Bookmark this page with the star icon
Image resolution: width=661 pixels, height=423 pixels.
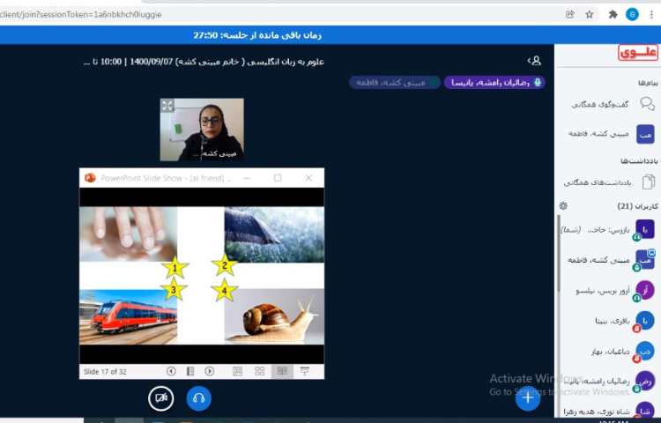590,14
